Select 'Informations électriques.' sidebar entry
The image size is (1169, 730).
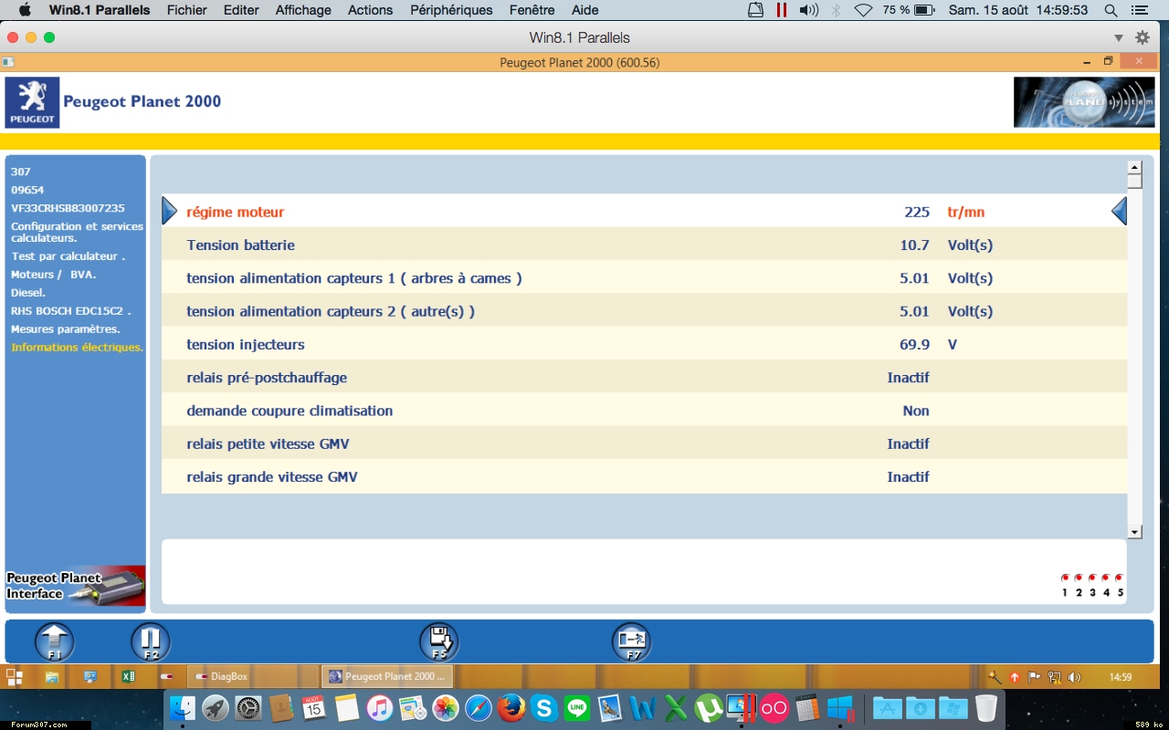coord(77,348)
